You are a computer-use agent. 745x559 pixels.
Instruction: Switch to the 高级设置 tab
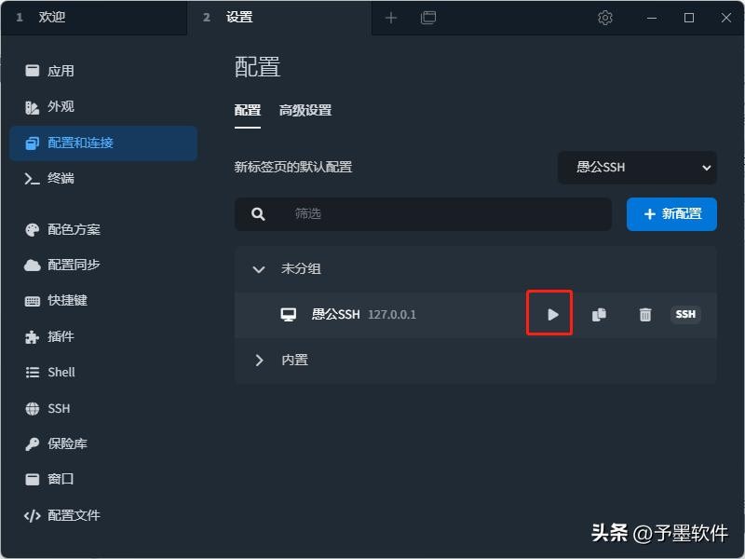(x=305, y=110)
